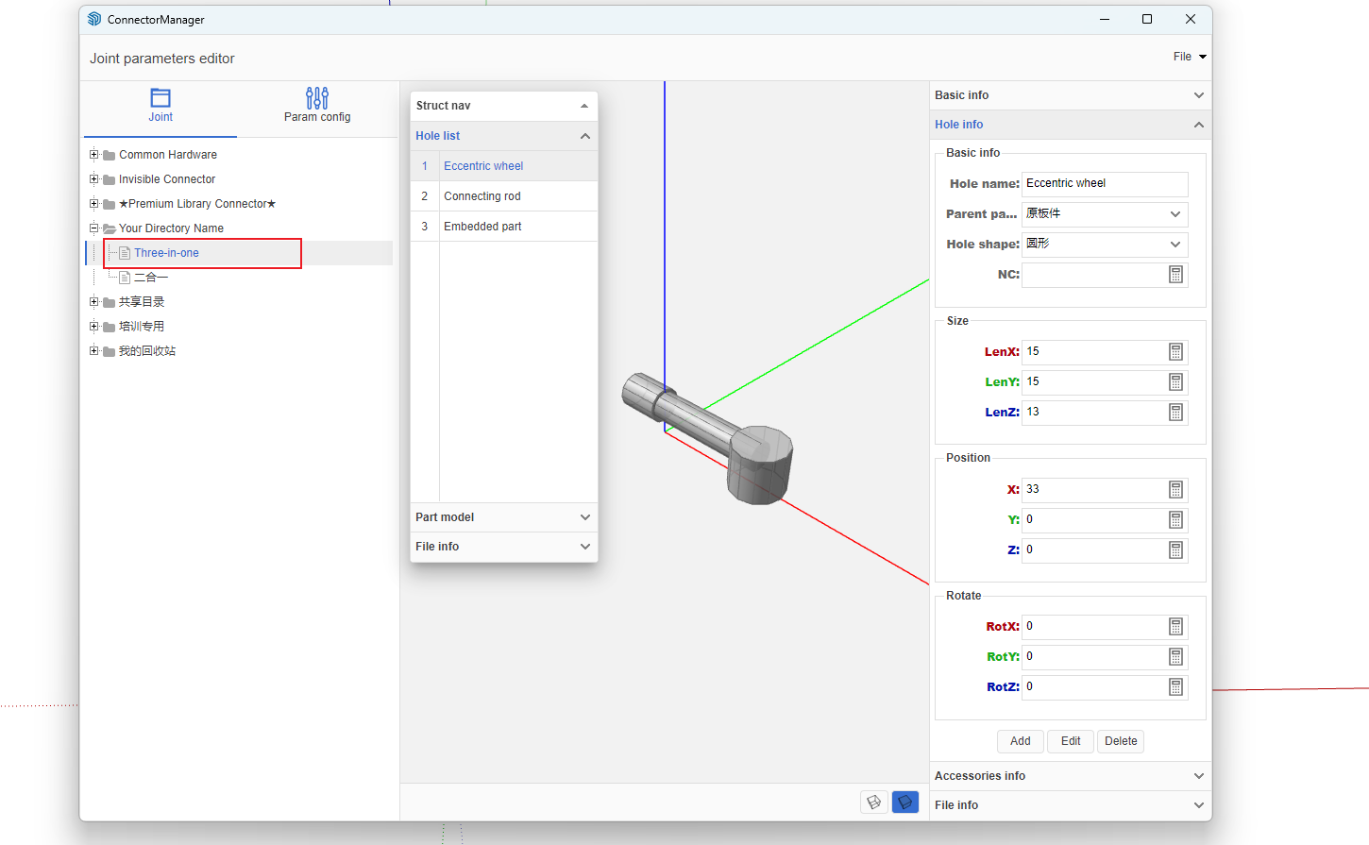Expand the Part model section
The image size is (1369, 845).
tap(503, 517)
